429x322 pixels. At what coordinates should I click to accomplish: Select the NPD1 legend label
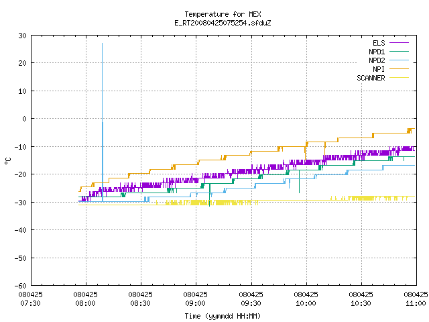(377, 52)
